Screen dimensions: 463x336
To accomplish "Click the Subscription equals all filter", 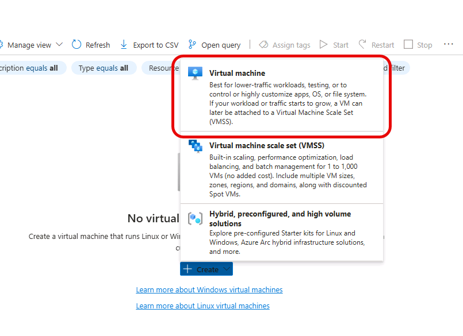I will coord(33,68).
